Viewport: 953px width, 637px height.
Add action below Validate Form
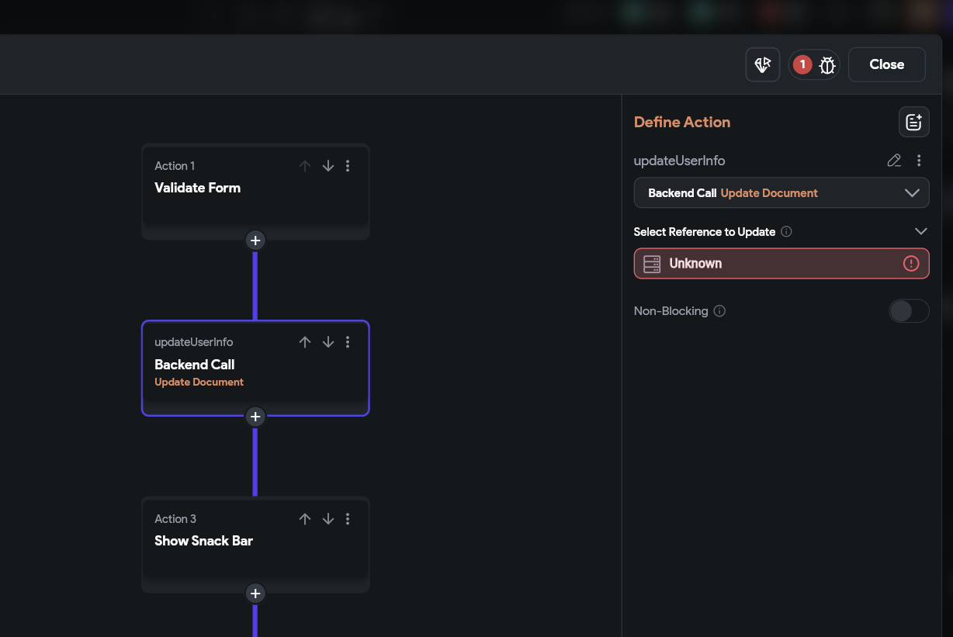tap(255, 241)
